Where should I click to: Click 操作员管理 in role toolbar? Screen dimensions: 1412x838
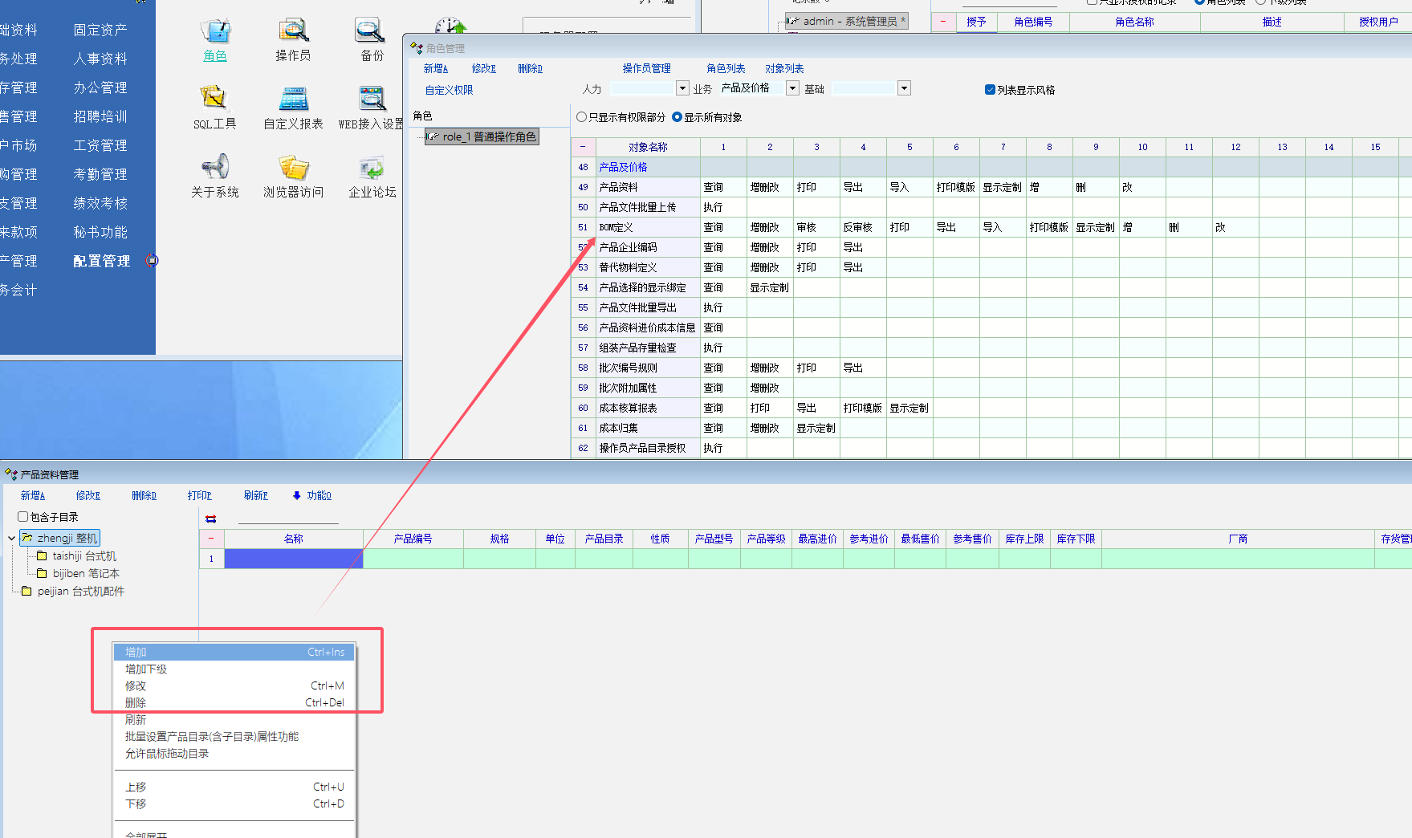646,69
